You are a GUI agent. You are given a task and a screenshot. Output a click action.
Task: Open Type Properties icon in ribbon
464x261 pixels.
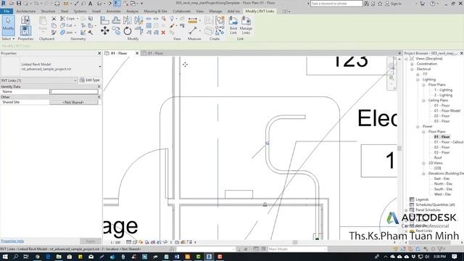click(x=25, y=20)
